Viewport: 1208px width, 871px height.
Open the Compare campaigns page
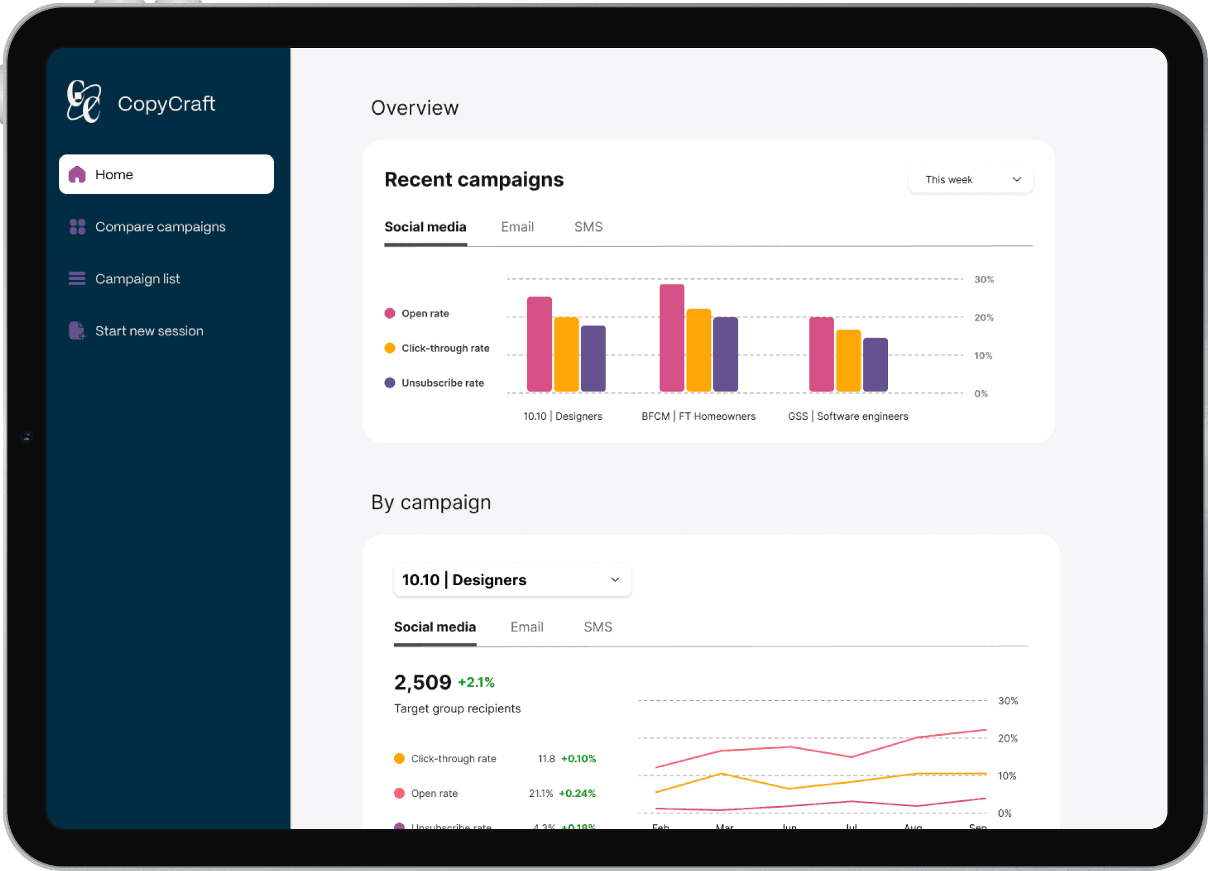point(160,227)
